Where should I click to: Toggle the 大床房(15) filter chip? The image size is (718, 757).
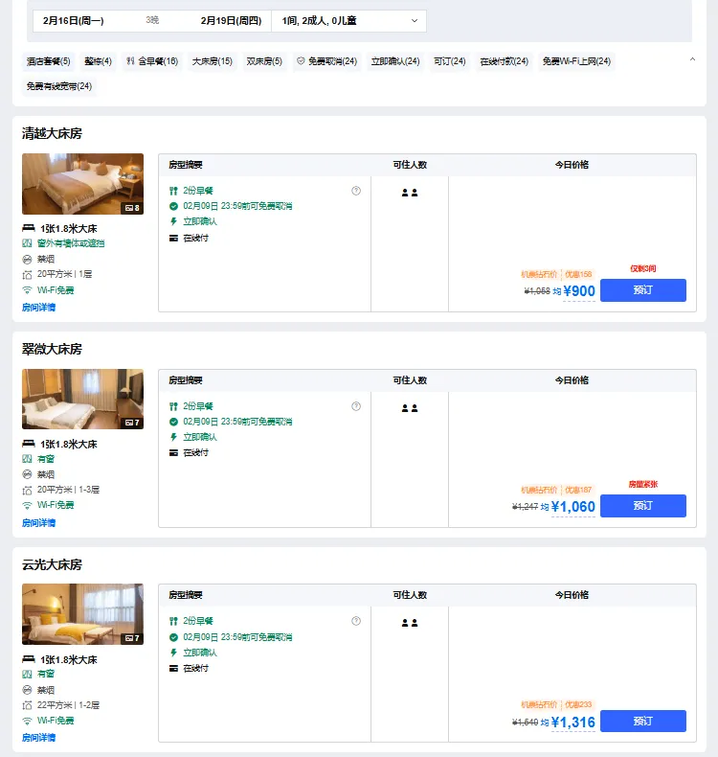pos(212,61)
